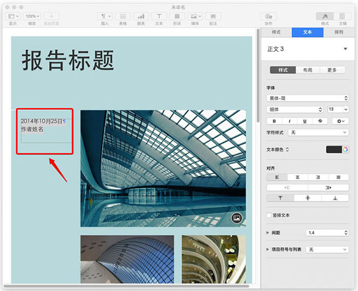358x291 pixels.
Task: Align text to bottom vertically
Action: point(335,198)
